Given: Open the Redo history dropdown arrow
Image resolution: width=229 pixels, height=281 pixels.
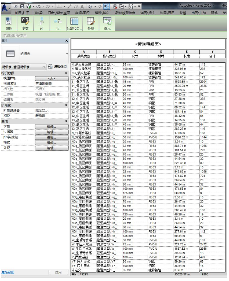Looking at the screenshot, I should click(x=53, y=7).
